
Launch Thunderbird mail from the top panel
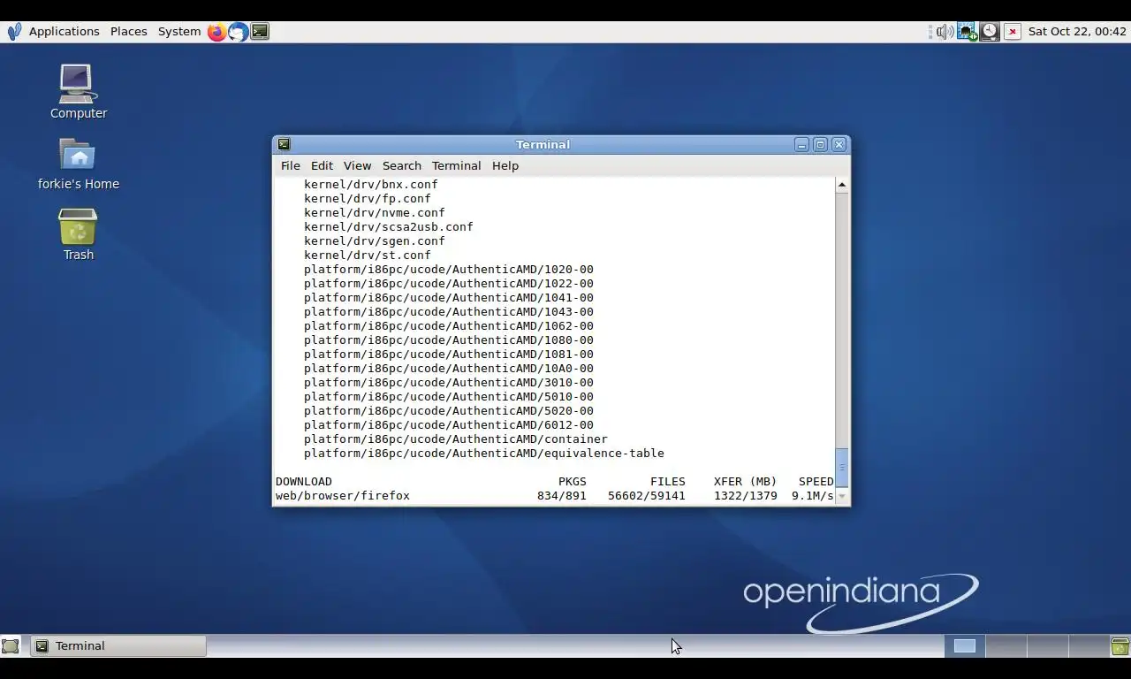pos(238,32)
